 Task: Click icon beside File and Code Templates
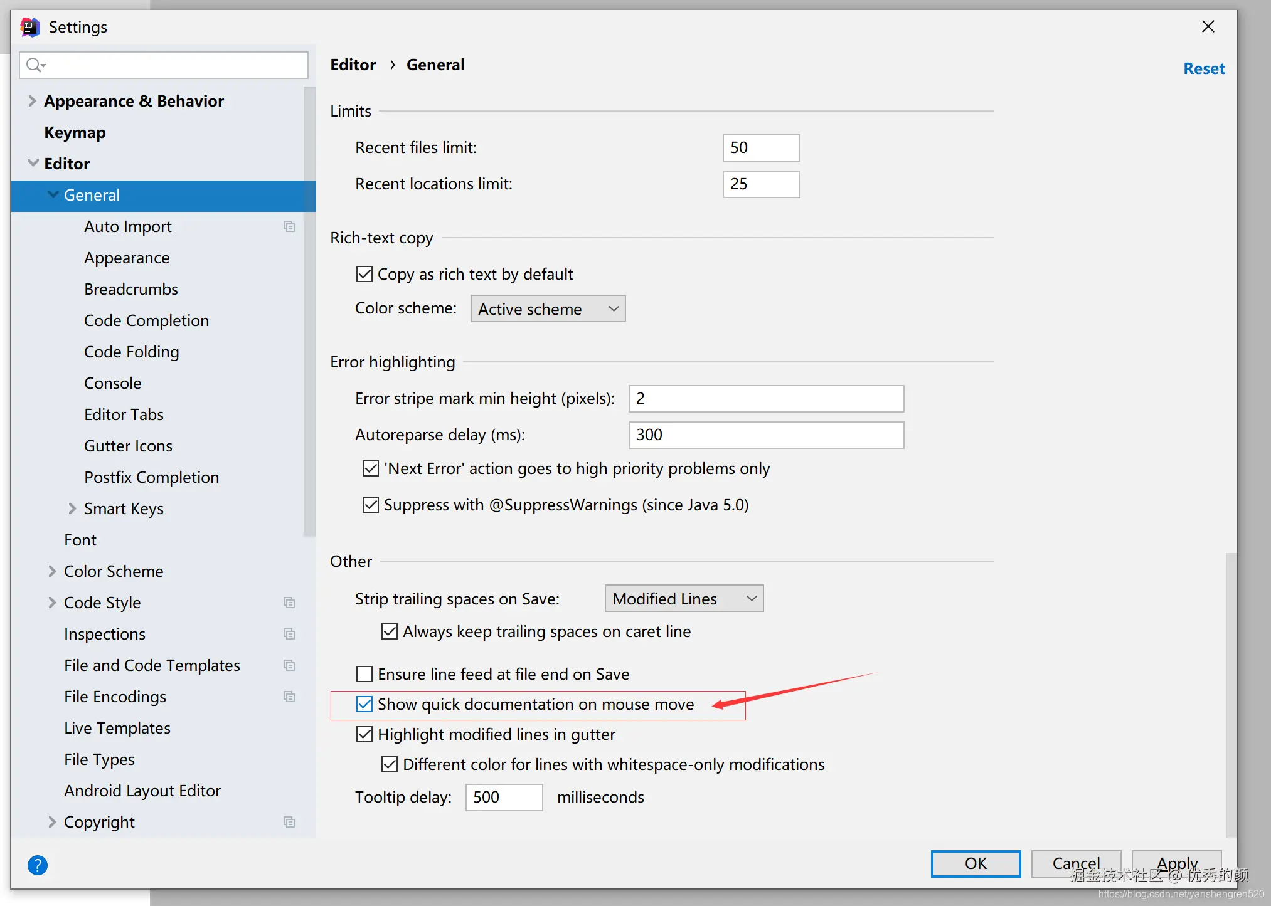point(289,665)
